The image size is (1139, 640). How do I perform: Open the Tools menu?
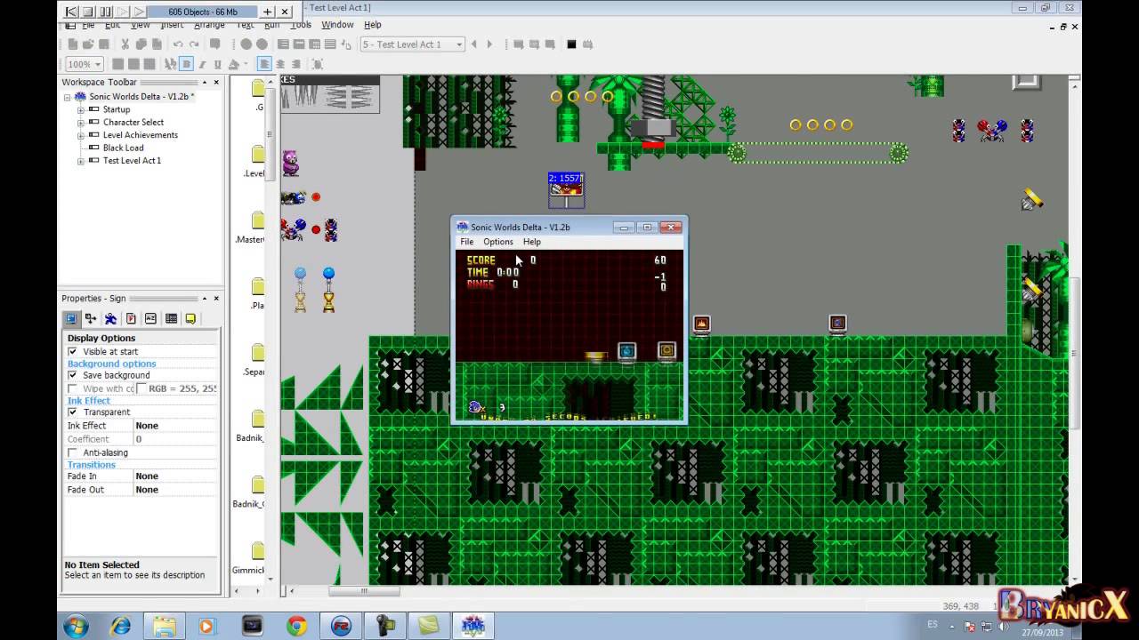[301, 25]
